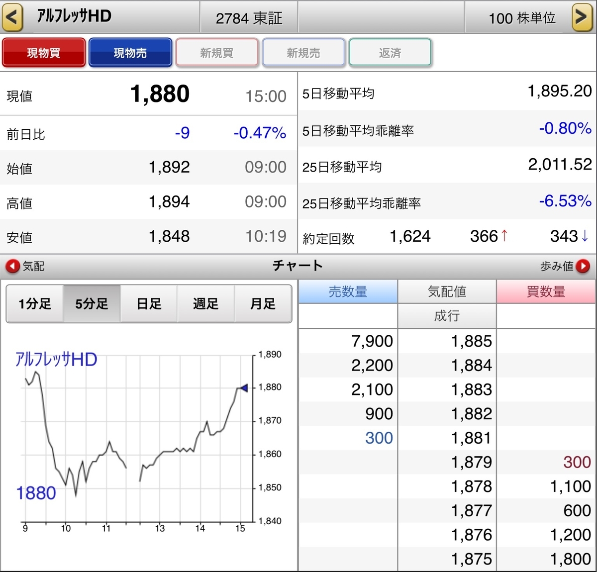
Task: Tap the 新規買 button
Action: coord(217,53)
